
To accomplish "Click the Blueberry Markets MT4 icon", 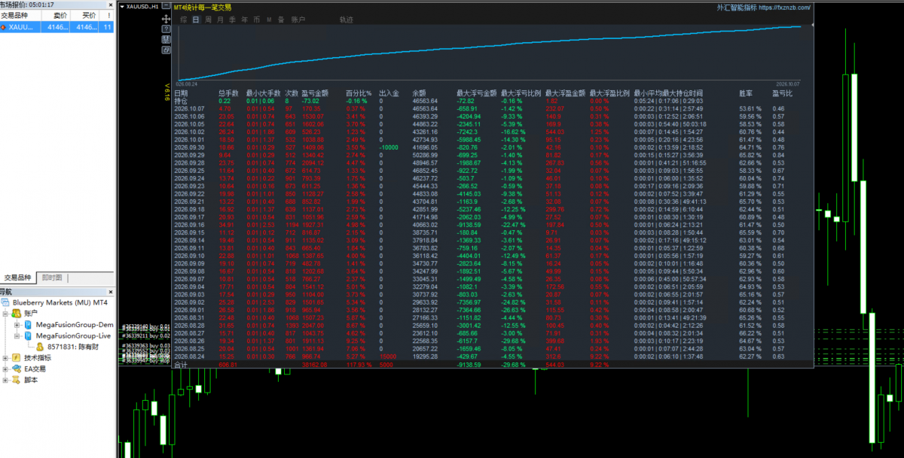I will pos(6,302).
